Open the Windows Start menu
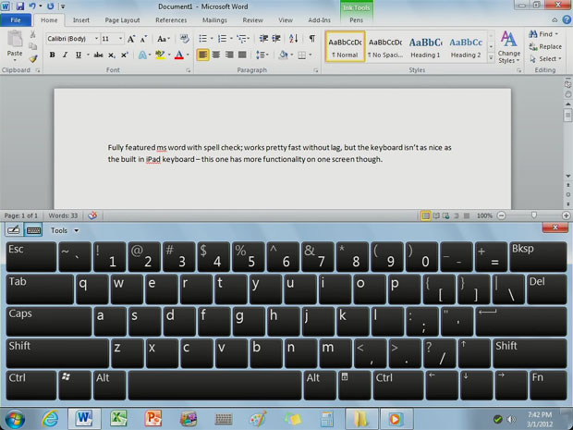This screenshot has width=573, height=430. tap(15, 419)
